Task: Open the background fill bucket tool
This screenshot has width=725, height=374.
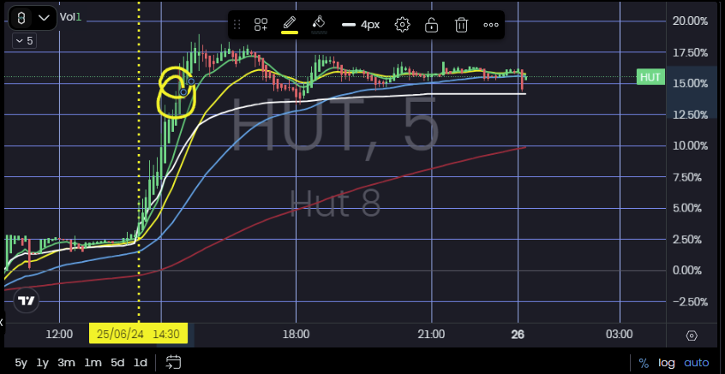Action: 319,24
